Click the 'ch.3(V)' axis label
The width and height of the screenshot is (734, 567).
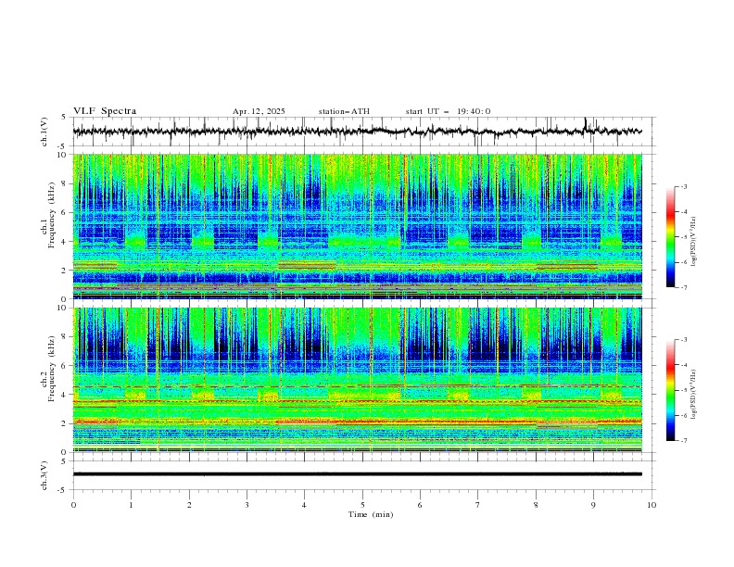[44, 475]
